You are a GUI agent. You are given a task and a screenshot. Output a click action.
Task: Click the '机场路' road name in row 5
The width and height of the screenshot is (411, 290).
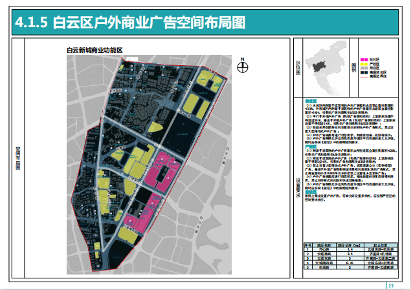point(324,267)
